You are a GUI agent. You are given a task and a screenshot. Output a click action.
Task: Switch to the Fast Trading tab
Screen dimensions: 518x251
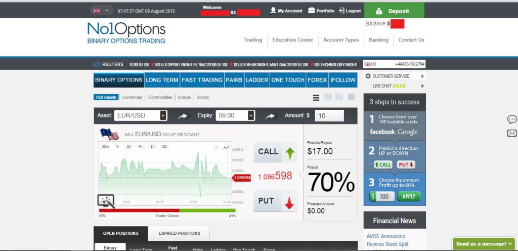point(202,80)
